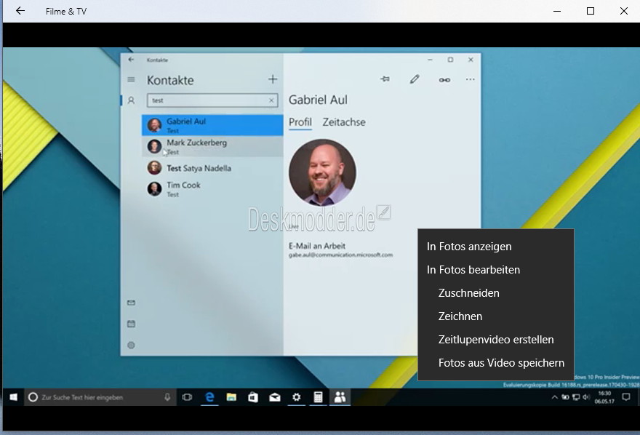Click the Kontakte window back arrow
640x435 pixels.
tap(131, 60)
